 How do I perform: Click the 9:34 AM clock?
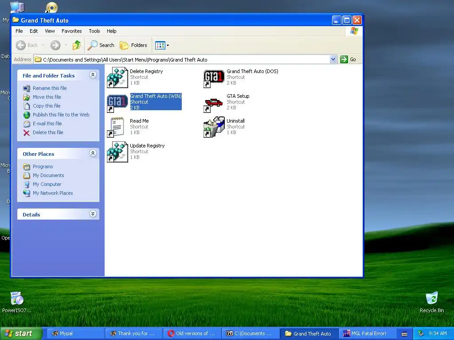click(x=438, y=333)
